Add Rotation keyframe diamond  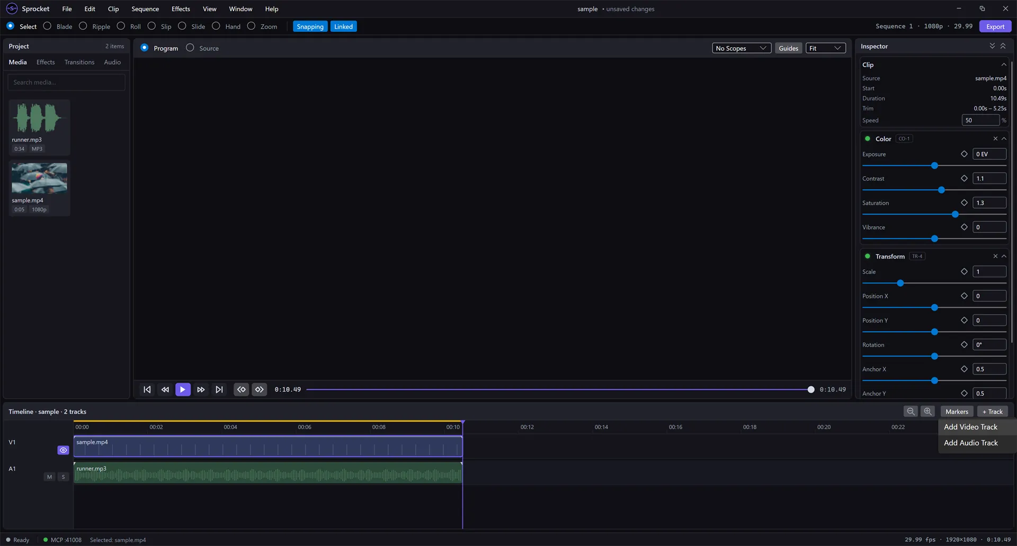click(964, 344)
